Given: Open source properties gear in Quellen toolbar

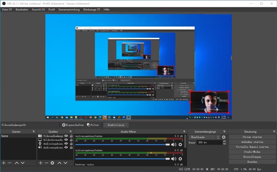Looking at the screenshot, I should tap(52, 163).
